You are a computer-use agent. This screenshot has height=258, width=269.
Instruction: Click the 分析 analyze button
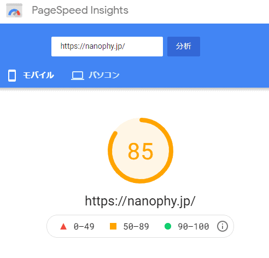[184, 47]
